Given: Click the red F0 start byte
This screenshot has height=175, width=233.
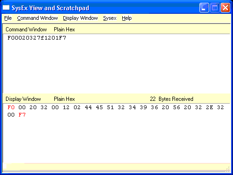Looking at the screenshot, I should pyautogui.click(x=11, y=107).
